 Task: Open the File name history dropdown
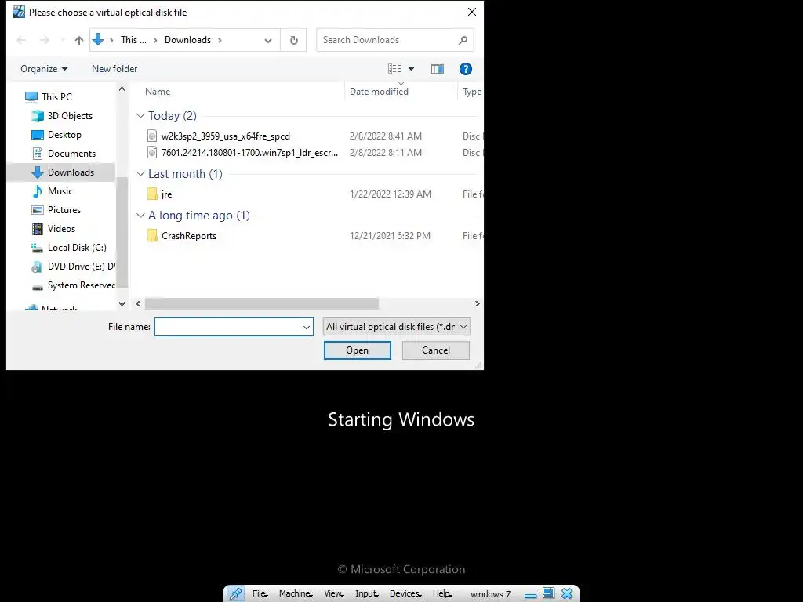coord(307,327)
